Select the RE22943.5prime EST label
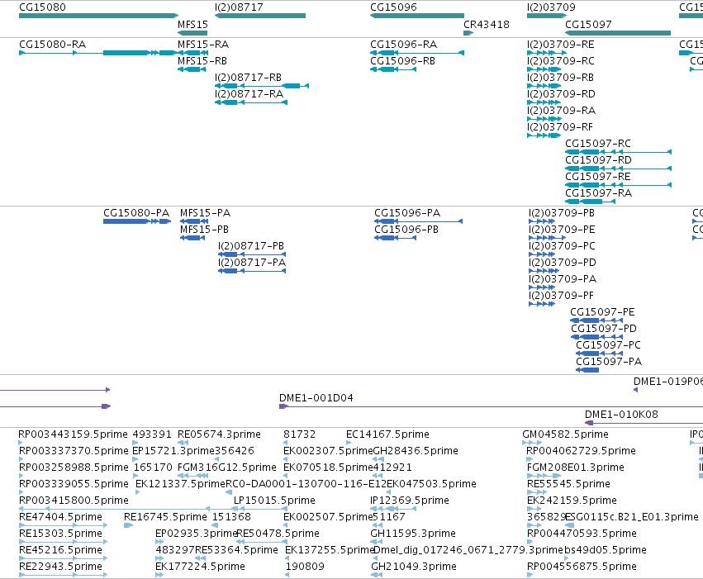Viewport: 703px width, 579px height. (60, 567)
